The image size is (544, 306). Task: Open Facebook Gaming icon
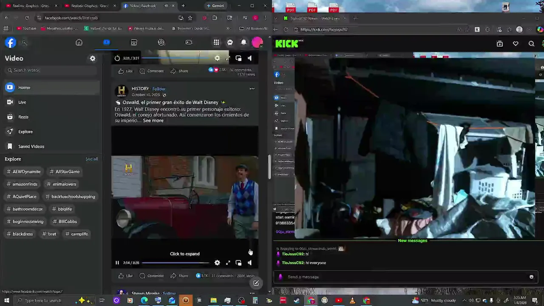(189, 42)
